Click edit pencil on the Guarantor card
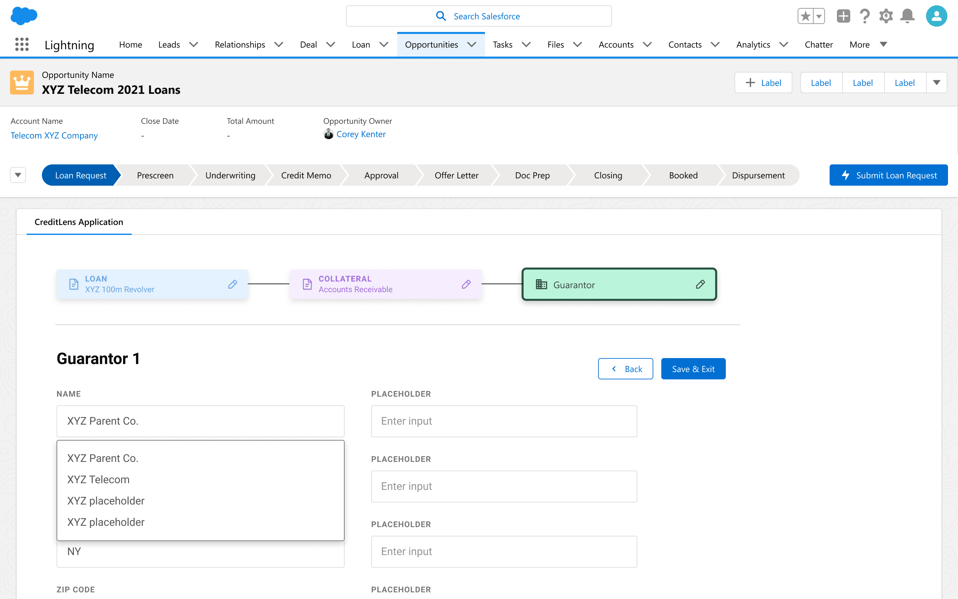This screenshot has height=599, width=958. (x=700, y=284)
